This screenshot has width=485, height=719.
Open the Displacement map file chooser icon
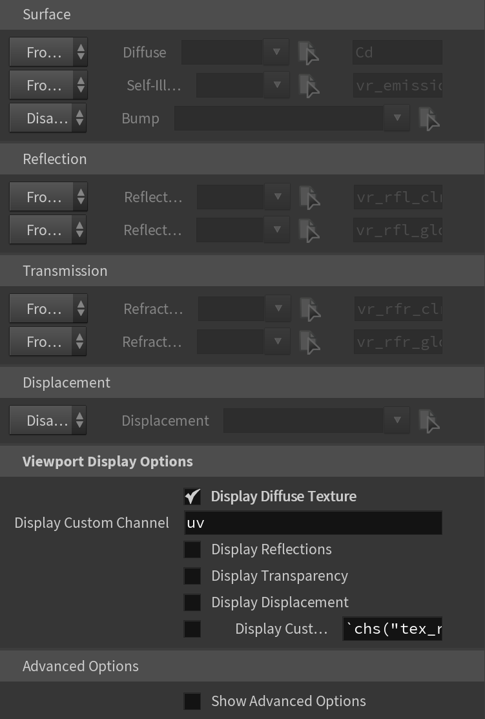coord(429,421)
